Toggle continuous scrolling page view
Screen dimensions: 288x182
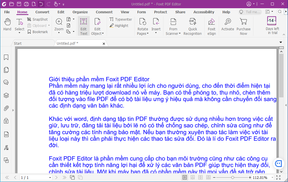point(193,177)
